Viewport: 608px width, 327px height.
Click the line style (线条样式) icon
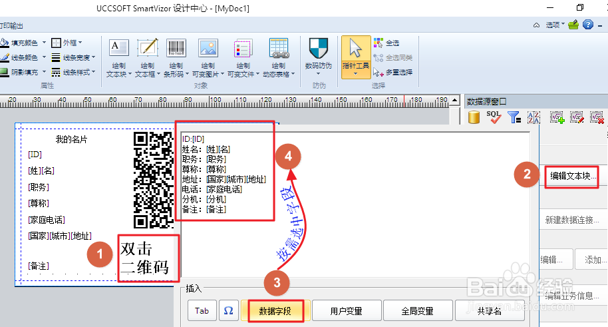coord(56,72)
